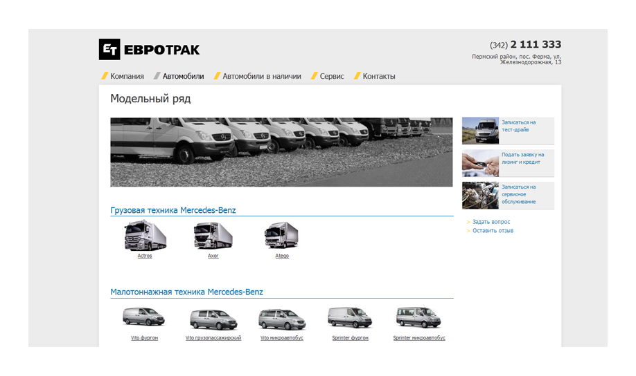The width and height of the screenshot is (636, 376).
Task: Click the Евротрак ET logo
Action: (149, 49)
